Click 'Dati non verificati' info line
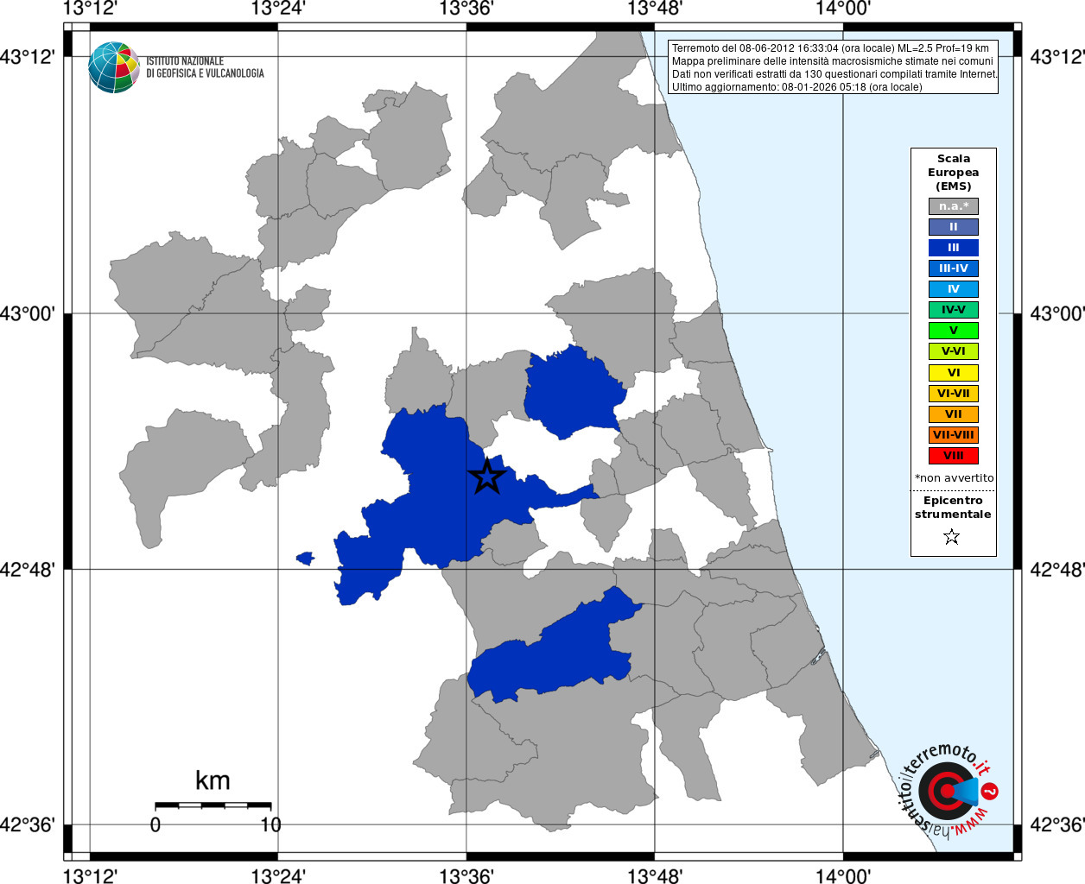Viewport: 1085px width, 884px height. 834,74
